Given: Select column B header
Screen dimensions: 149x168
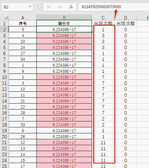Looking at the screenshot, I should [64, 17].
